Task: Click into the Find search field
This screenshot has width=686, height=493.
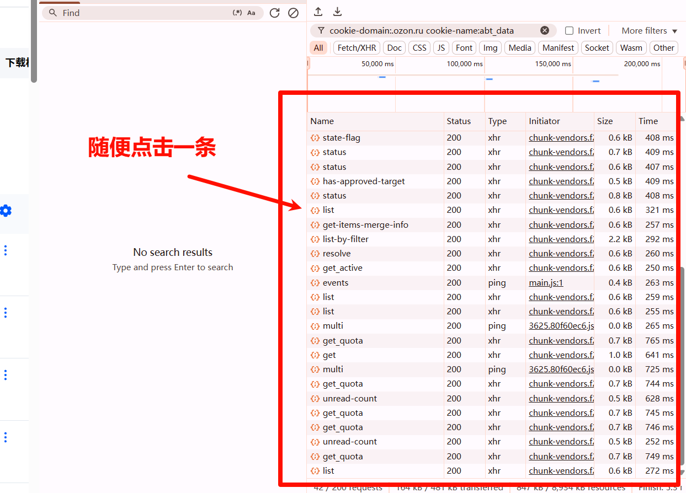Action: click(x=143, y=13)
